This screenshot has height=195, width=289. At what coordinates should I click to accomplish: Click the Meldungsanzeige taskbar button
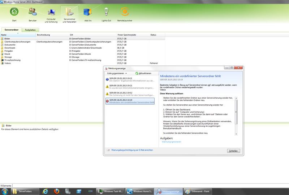pyautogui.click(x=168, y=191)
